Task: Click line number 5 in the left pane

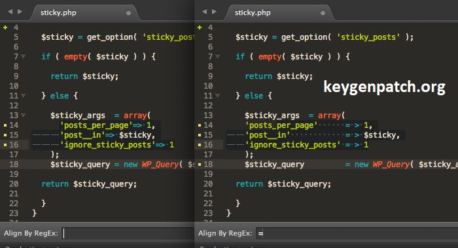Action: pos(16,37)
